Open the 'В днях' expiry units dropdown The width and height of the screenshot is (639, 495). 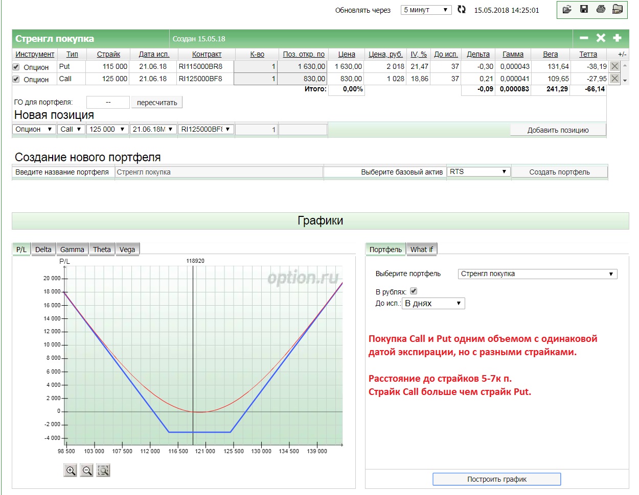click(x=433, y=304)
